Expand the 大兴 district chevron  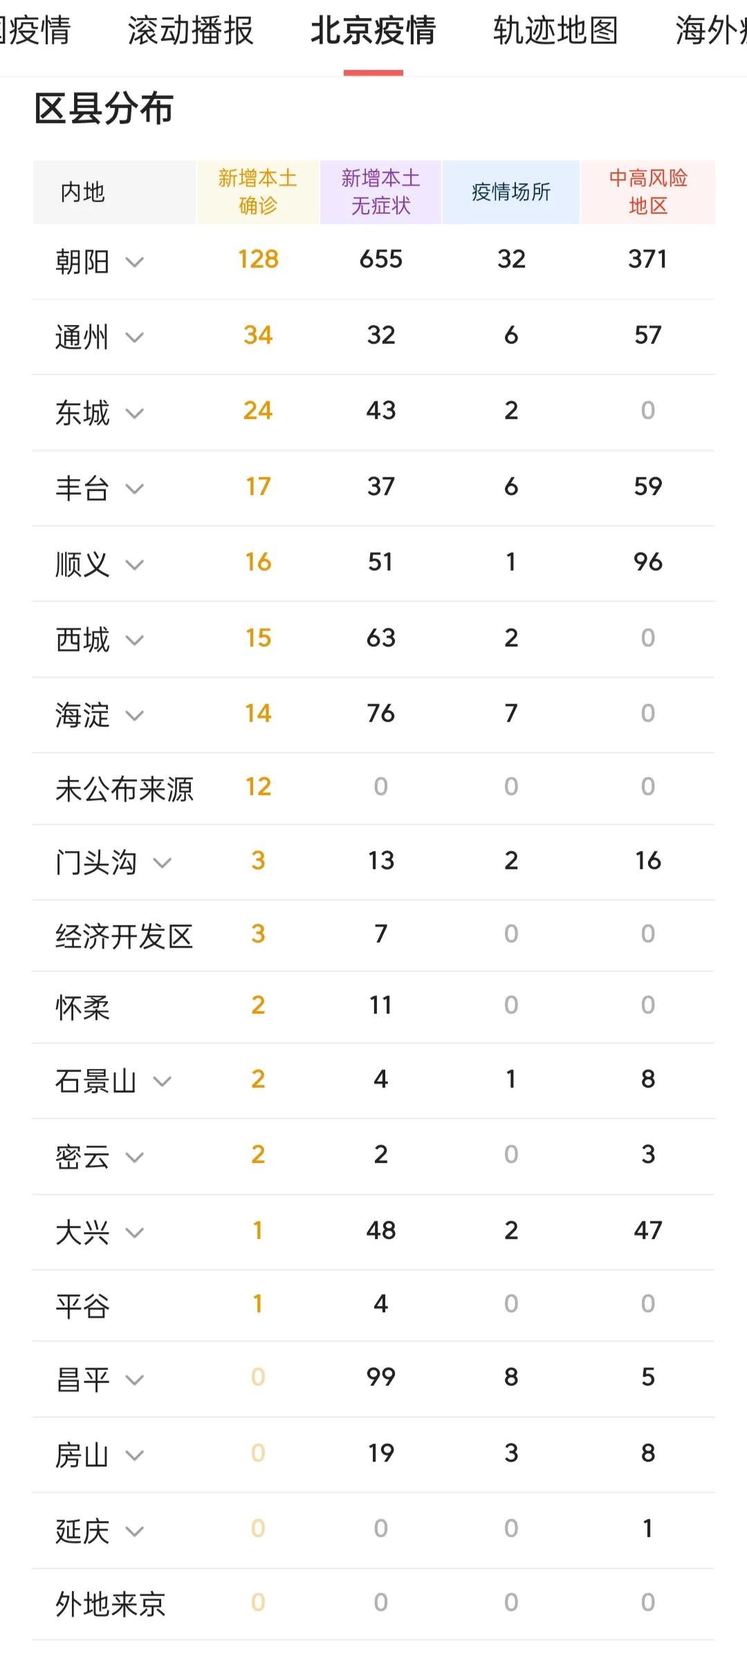pyautogui.click(x=134, y=1233)
